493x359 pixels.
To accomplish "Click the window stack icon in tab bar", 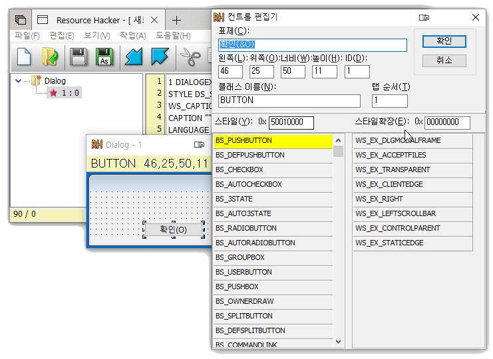I will (21, 20).
